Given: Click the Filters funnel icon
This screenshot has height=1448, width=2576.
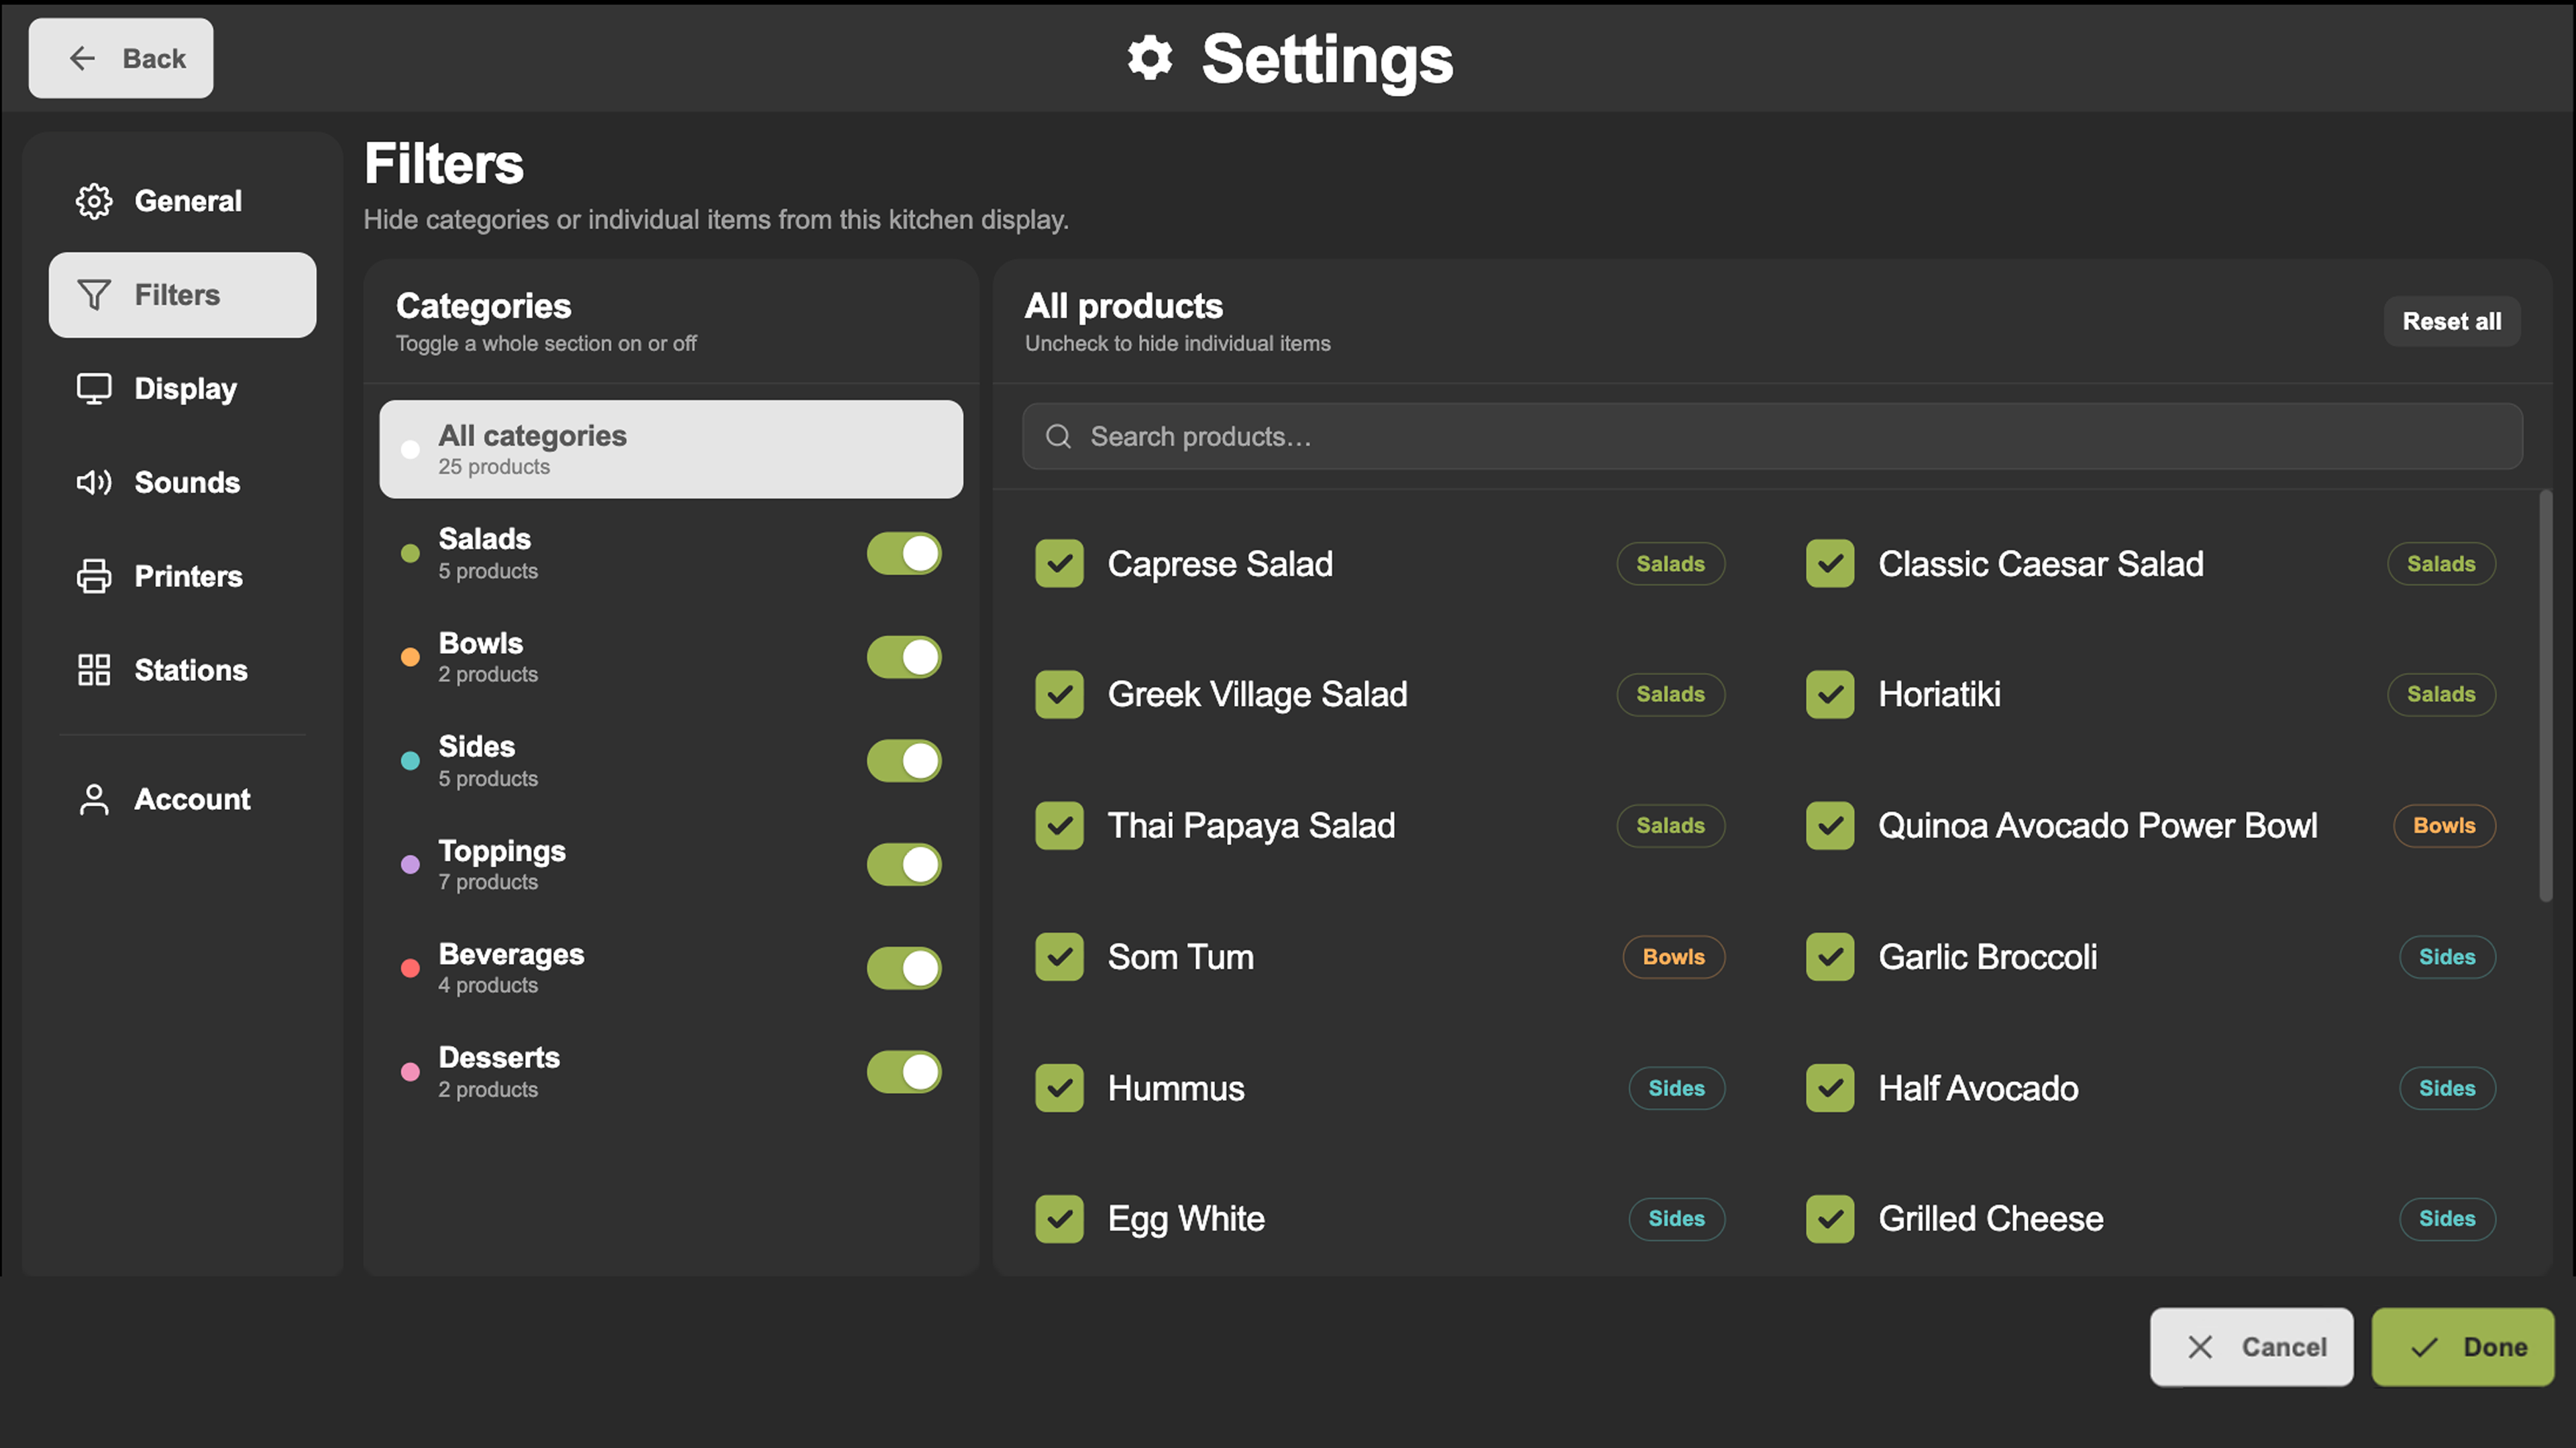Looking at the screenshot, I should point(94,295).
